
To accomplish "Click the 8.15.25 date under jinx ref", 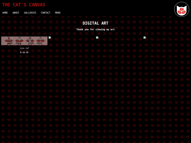I will point(24,52).
